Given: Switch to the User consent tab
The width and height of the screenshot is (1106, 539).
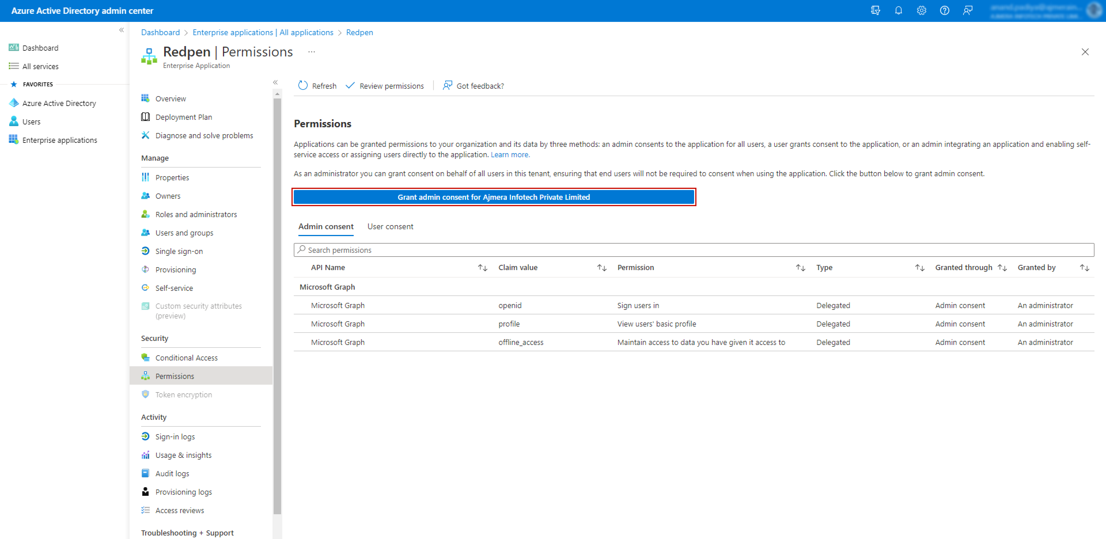Looking at the screenshot, I should (x=390, y=227).
